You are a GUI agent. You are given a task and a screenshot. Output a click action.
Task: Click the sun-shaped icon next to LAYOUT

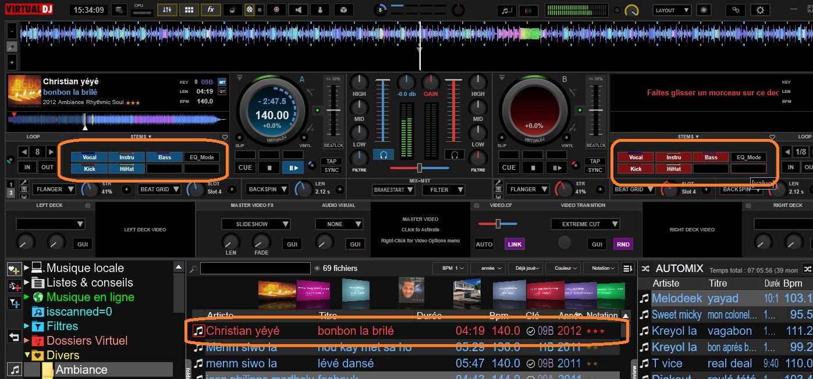click(x=704, y=10)
